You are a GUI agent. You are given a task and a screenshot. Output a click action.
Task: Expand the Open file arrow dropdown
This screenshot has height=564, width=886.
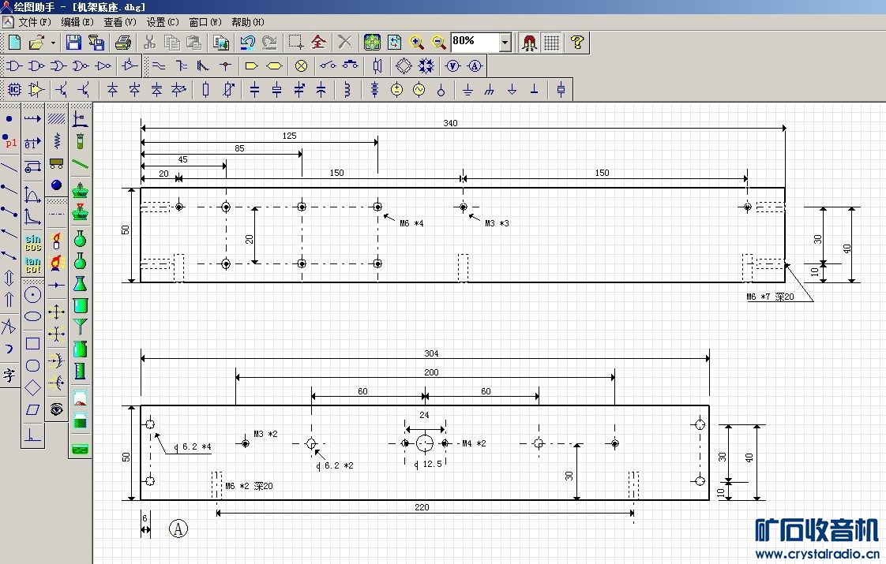54,43
